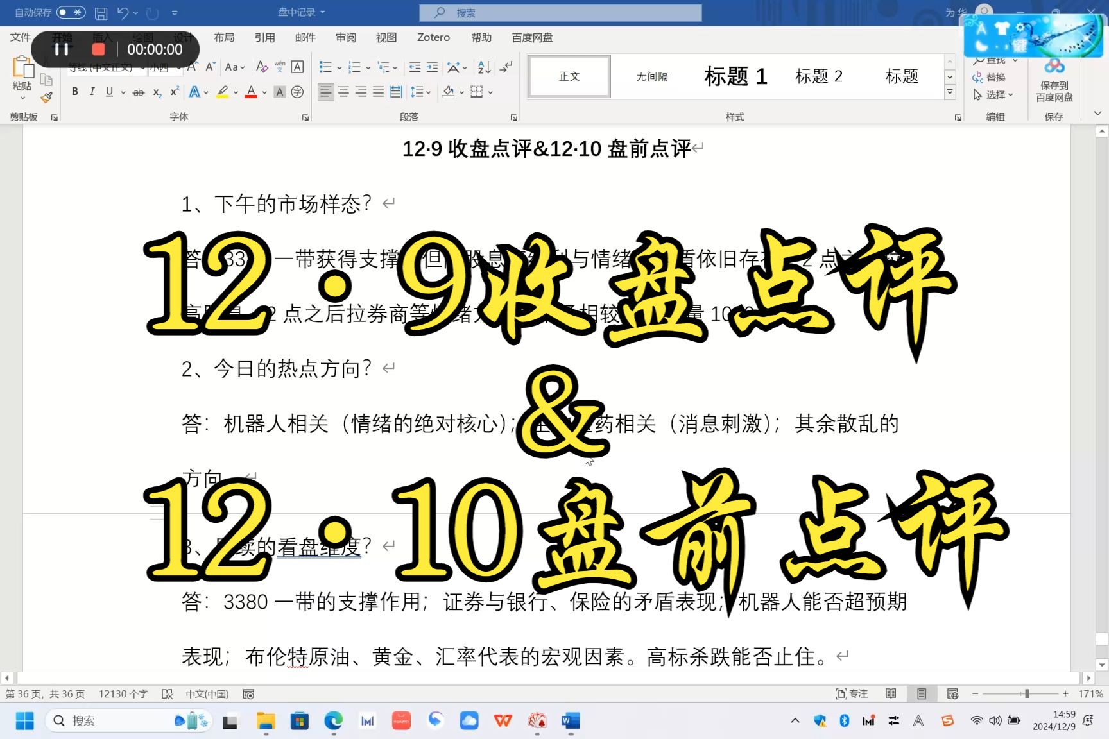Click the Show/Hide paragraph marks icon
The height and width of the screenshot is (739, 1109).
(x=506, y=67)
